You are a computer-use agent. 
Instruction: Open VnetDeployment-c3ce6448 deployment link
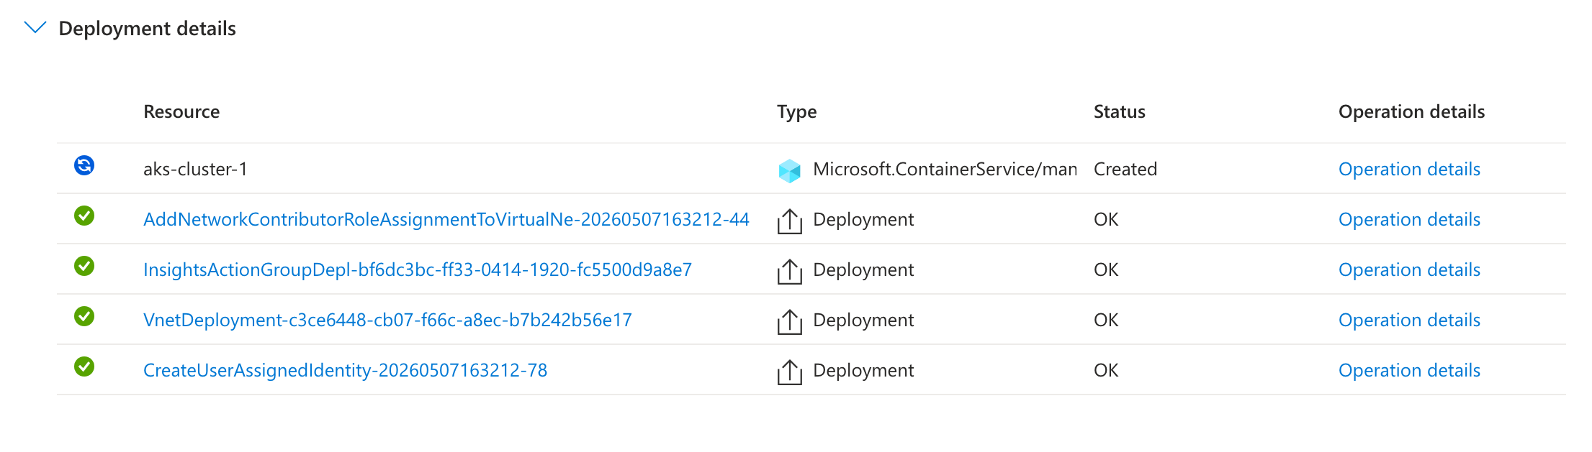pyautogui.click(x=387, y=320)
